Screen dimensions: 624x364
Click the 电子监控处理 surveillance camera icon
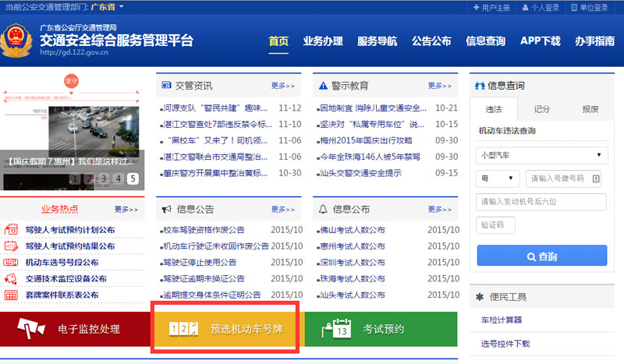point(31,329)
